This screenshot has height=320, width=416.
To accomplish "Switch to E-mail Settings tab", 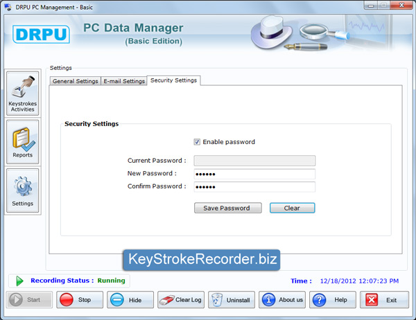I will click(124, 81).
